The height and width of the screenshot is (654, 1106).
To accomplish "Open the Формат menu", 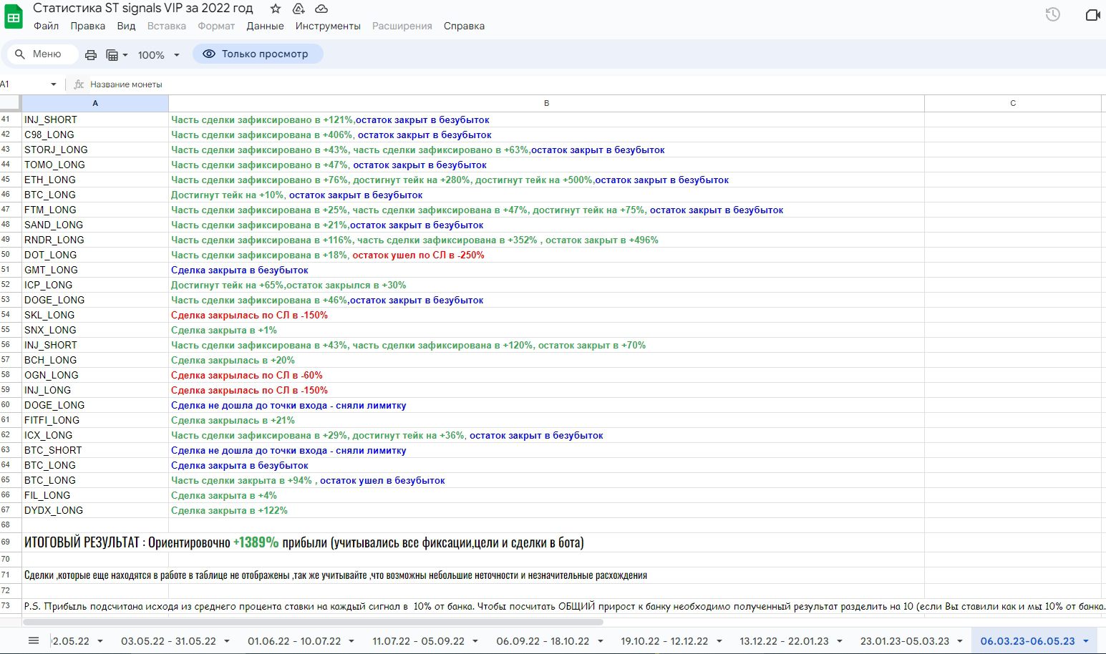I will [216, 26].
